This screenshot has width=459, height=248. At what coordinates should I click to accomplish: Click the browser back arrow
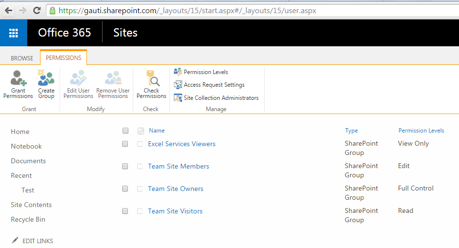[8, 10]
